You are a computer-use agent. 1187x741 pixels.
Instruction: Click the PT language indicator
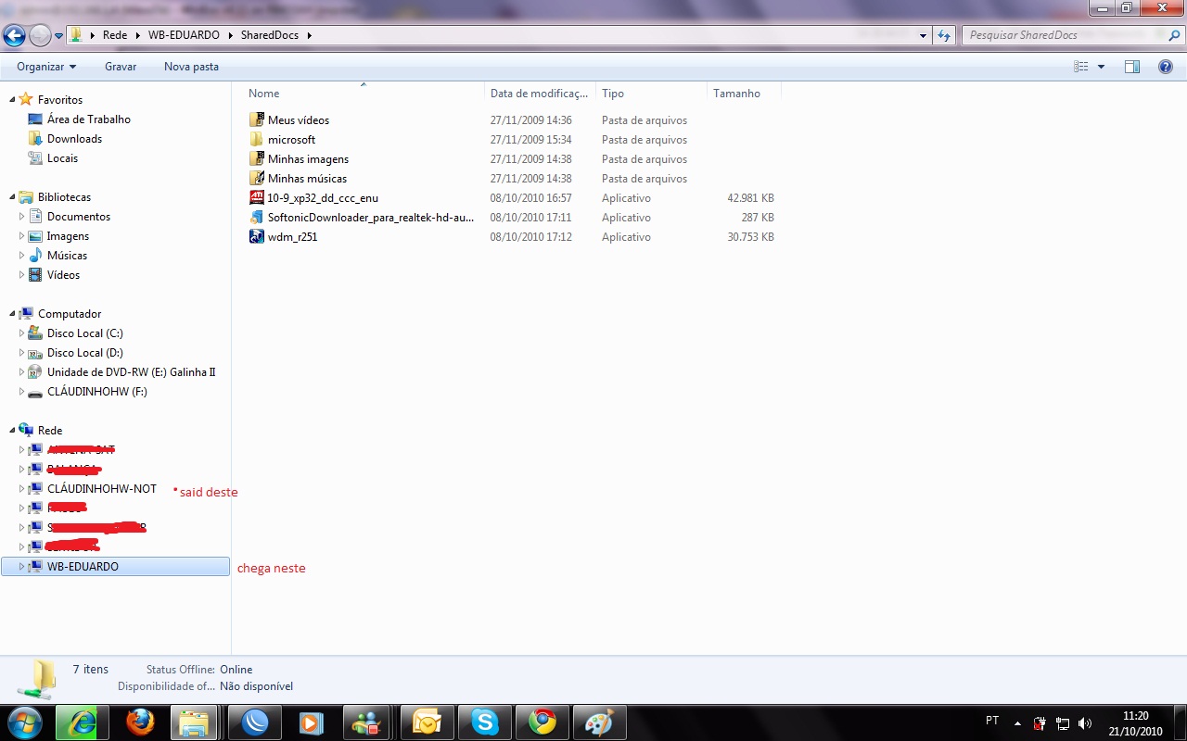[992, 721]
